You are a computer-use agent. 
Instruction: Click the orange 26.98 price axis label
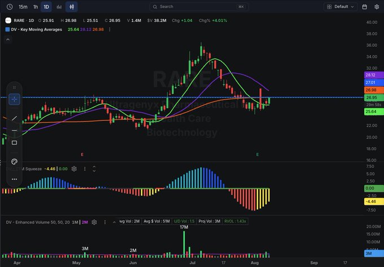click(374, 90)
